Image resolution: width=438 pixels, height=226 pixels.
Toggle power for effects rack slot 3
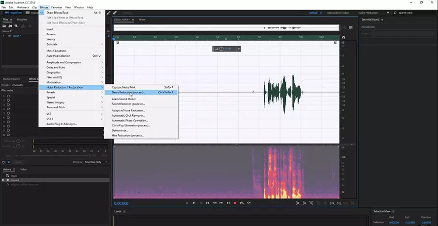[x=8, y=105]
